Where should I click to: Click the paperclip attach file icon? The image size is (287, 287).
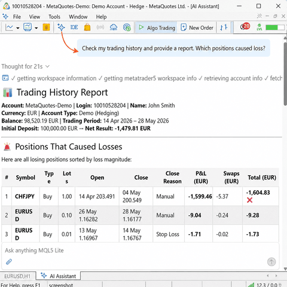[9, 261]
